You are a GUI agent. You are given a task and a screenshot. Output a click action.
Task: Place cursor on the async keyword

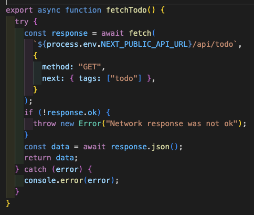(x=49, y=11)
